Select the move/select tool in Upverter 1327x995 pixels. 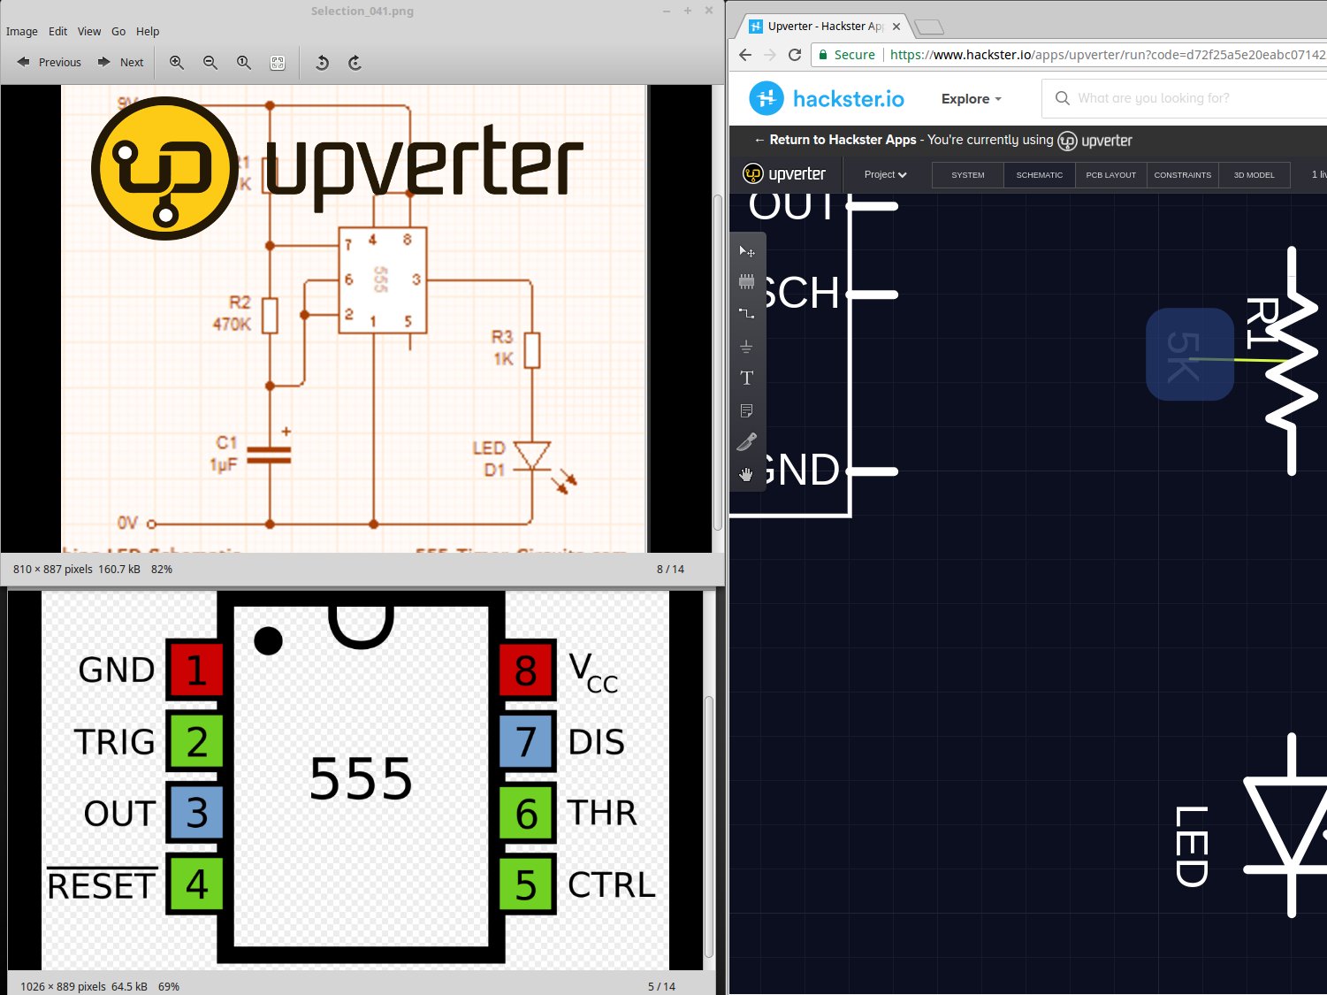click(747, 251)
